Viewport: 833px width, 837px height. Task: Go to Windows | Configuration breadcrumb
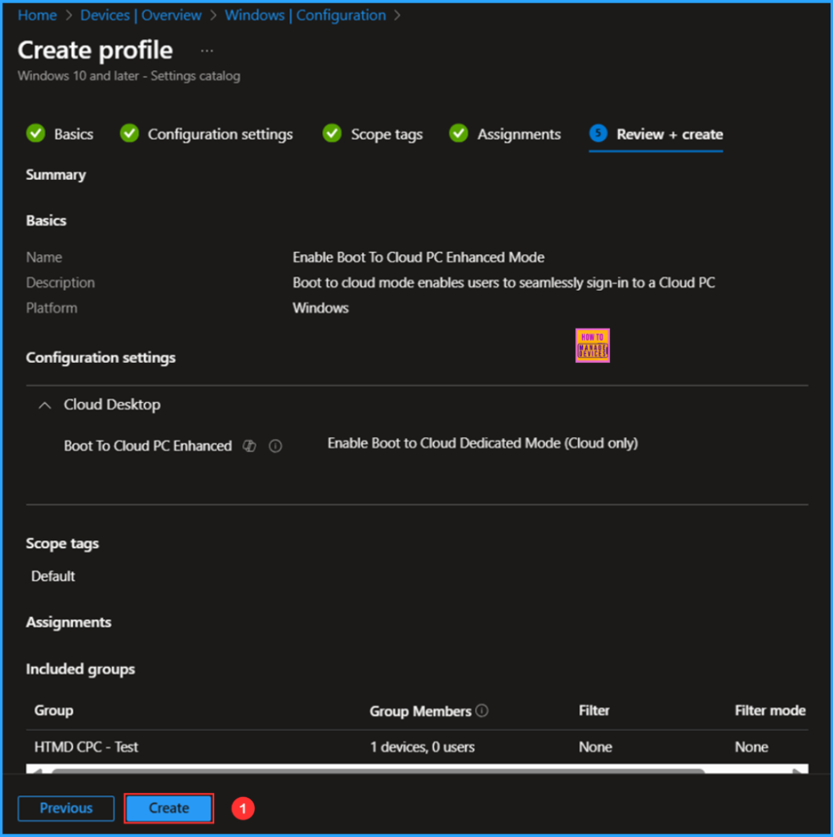[x=305, y=16]
